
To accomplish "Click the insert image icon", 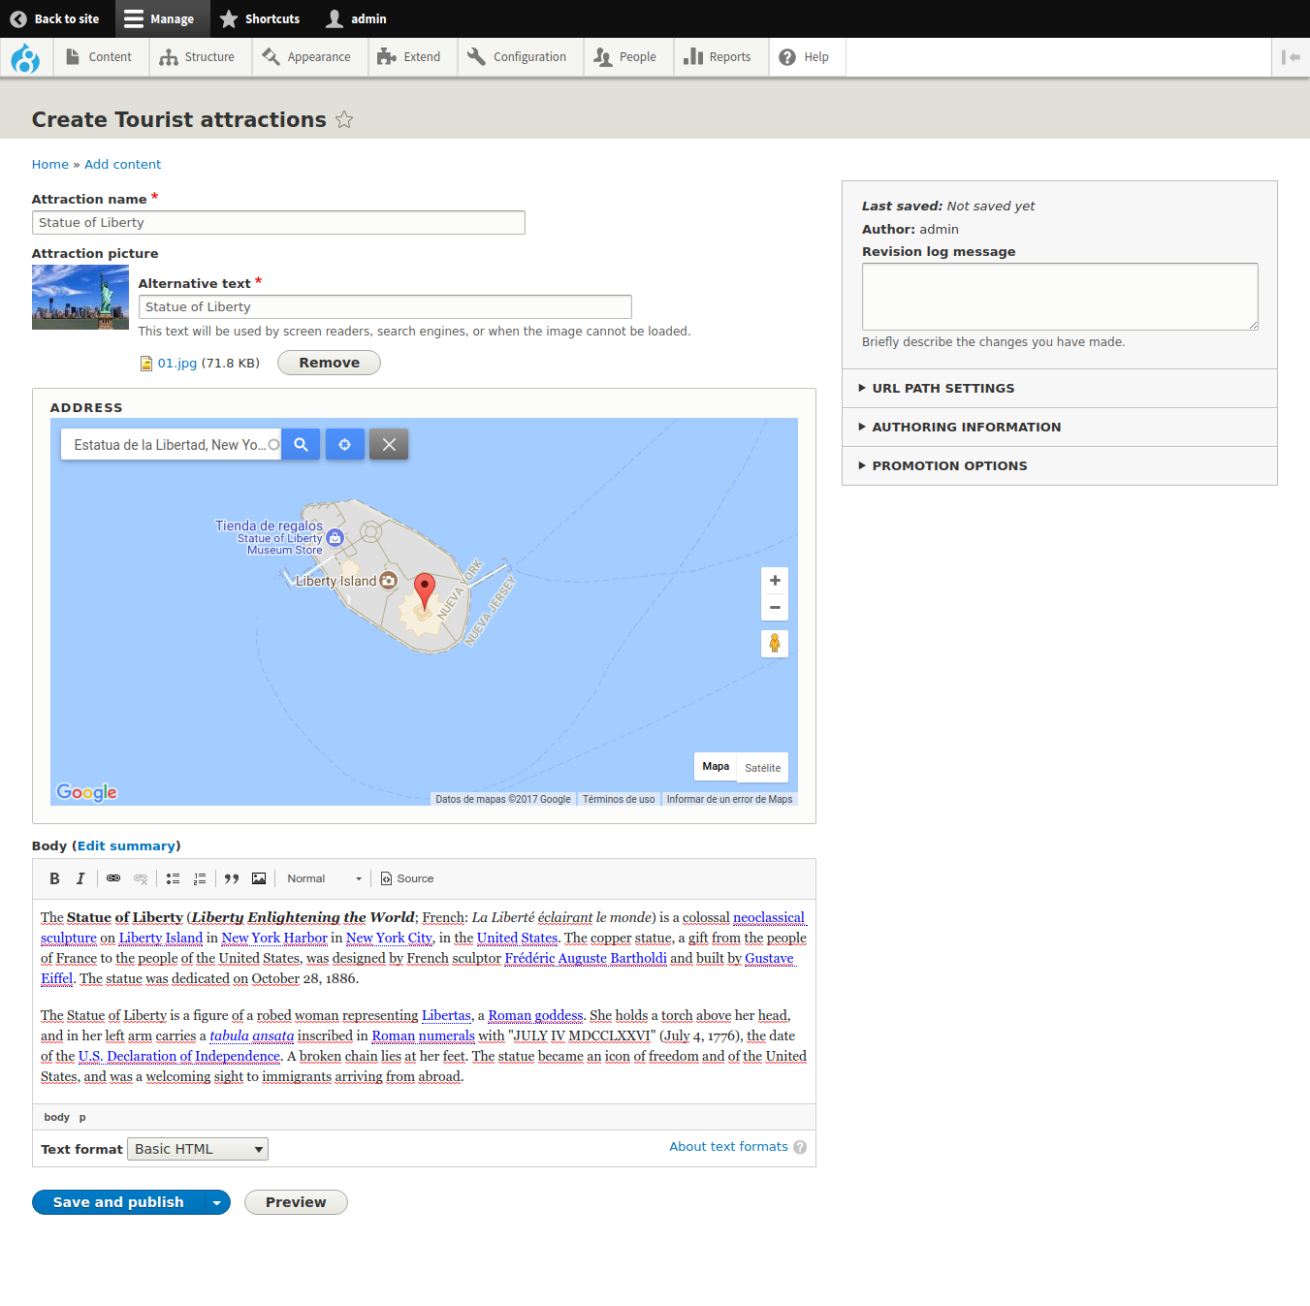I will (x=259, y=878).
